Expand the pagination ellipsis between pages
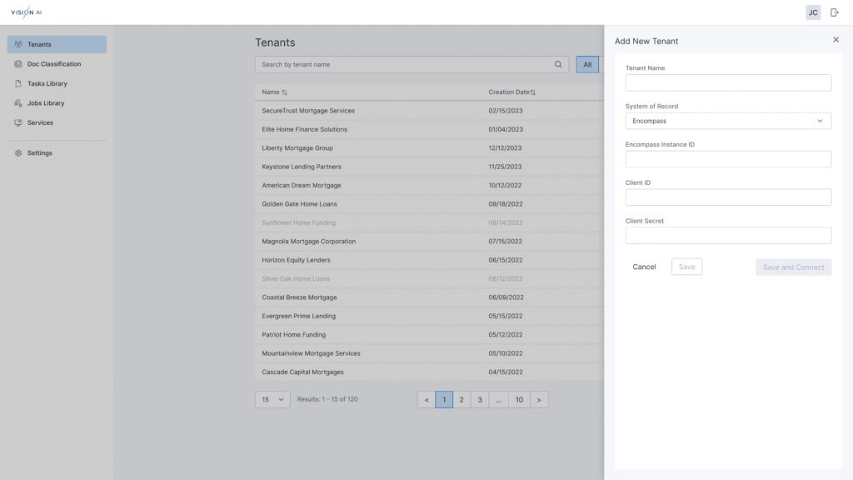The height and width of the screenshot is (480, 853). click(x=498, y=399)
